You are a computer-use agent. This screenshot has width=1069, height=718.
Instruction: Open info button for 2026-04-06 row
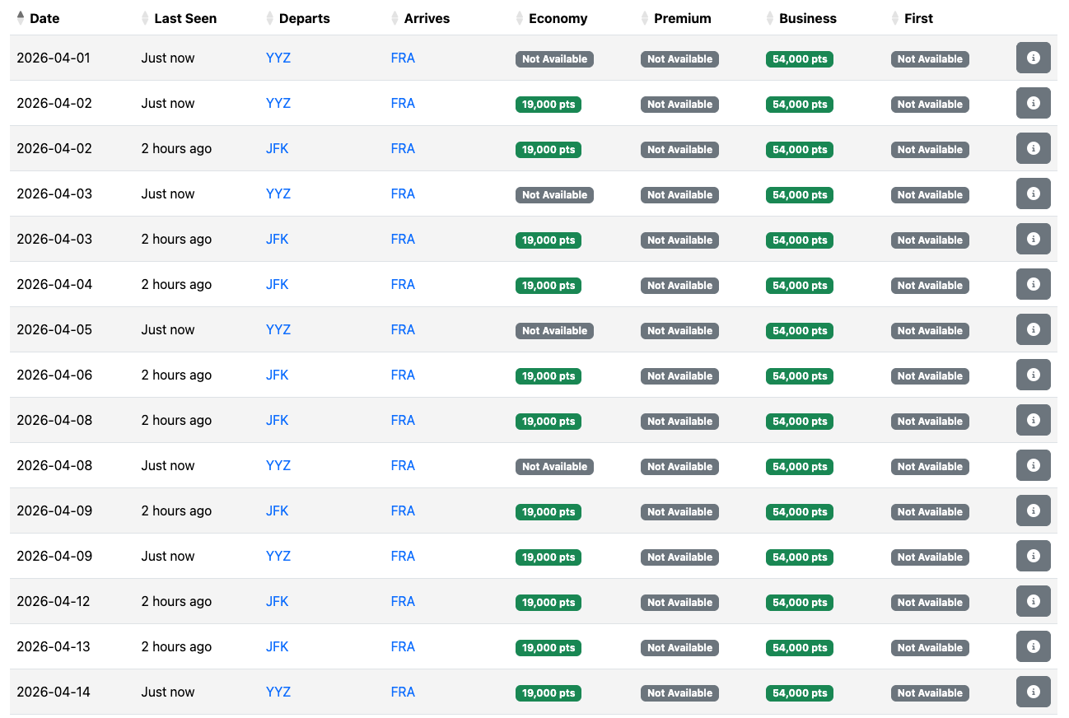(x=1033, y=375)
